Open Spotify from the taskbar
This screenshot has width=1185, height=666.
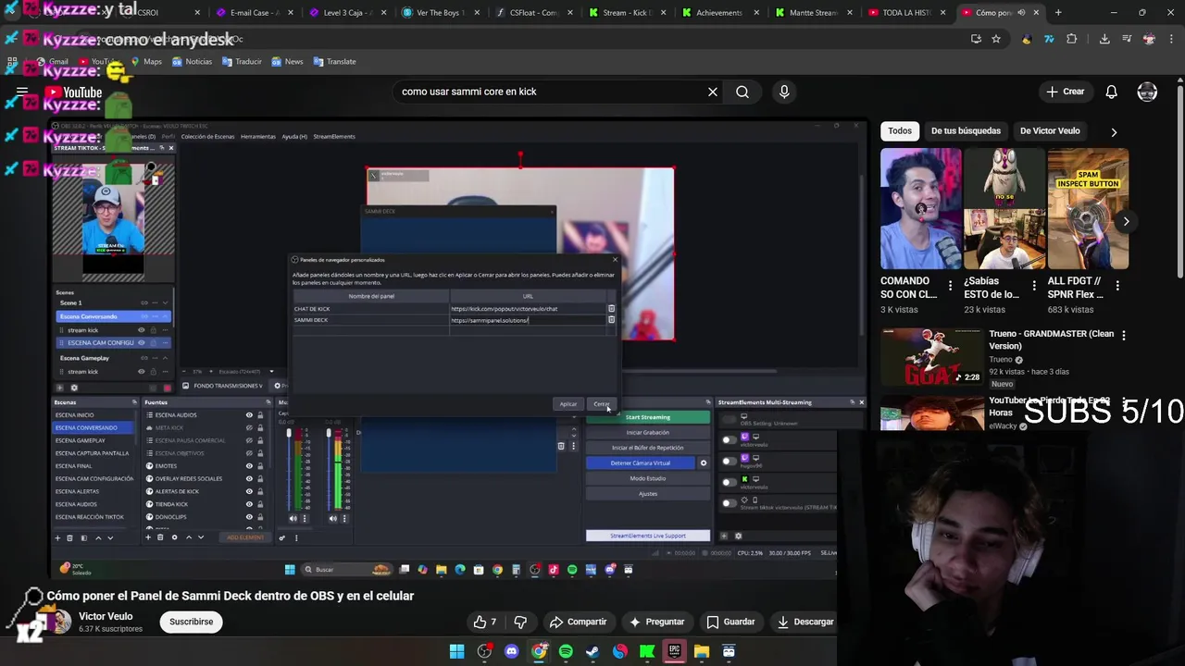click(x=566, y=651)
